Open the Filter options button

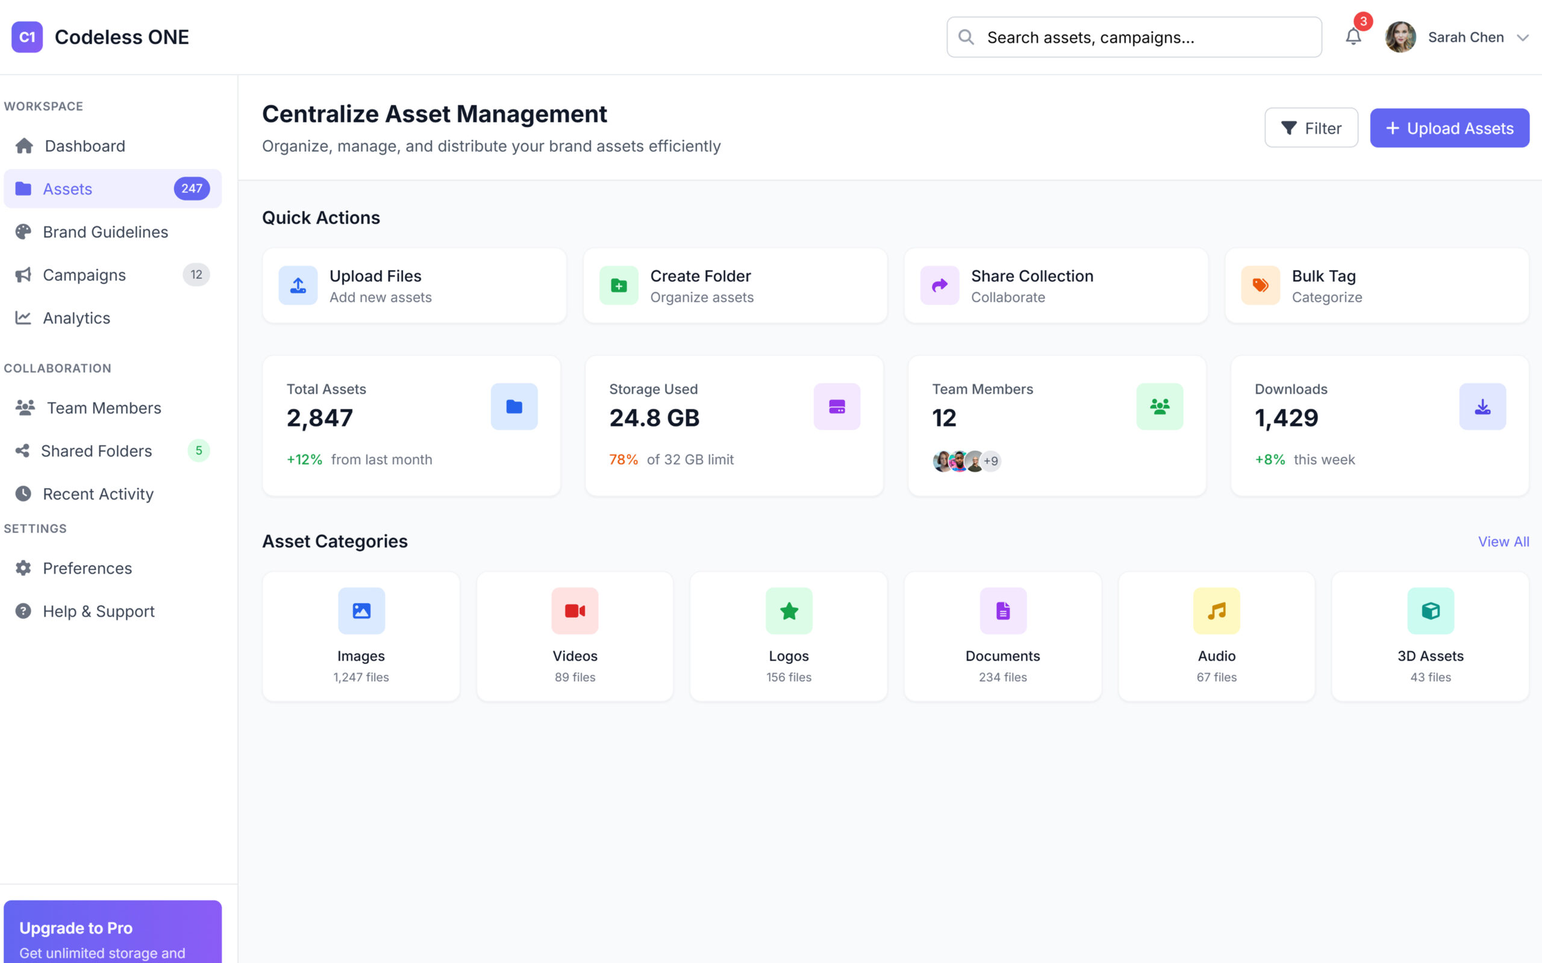[x=1311, y=128]
